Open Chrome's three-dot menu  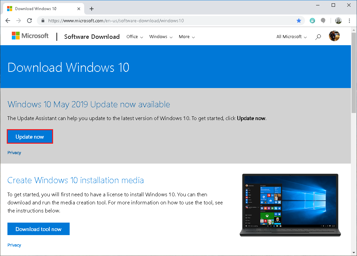click(x=349, y=21)
